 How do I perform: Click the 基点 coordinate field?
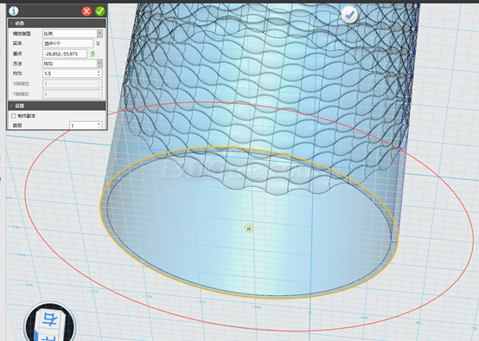pyautogui.click(x=65, y=54)
